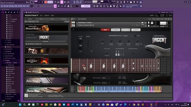Click the small round icon beside Vibrato Amount
The height and width of the screenshot is (107, 191).
(x=141, y=44)
